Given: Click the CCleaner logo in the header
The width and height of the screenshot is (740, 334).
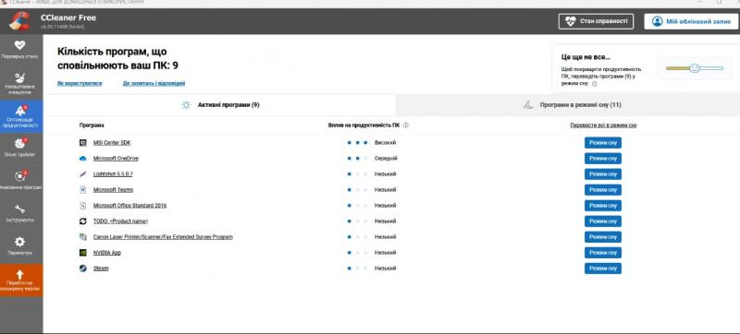Looking at the screenshot, I should (19, 20).
